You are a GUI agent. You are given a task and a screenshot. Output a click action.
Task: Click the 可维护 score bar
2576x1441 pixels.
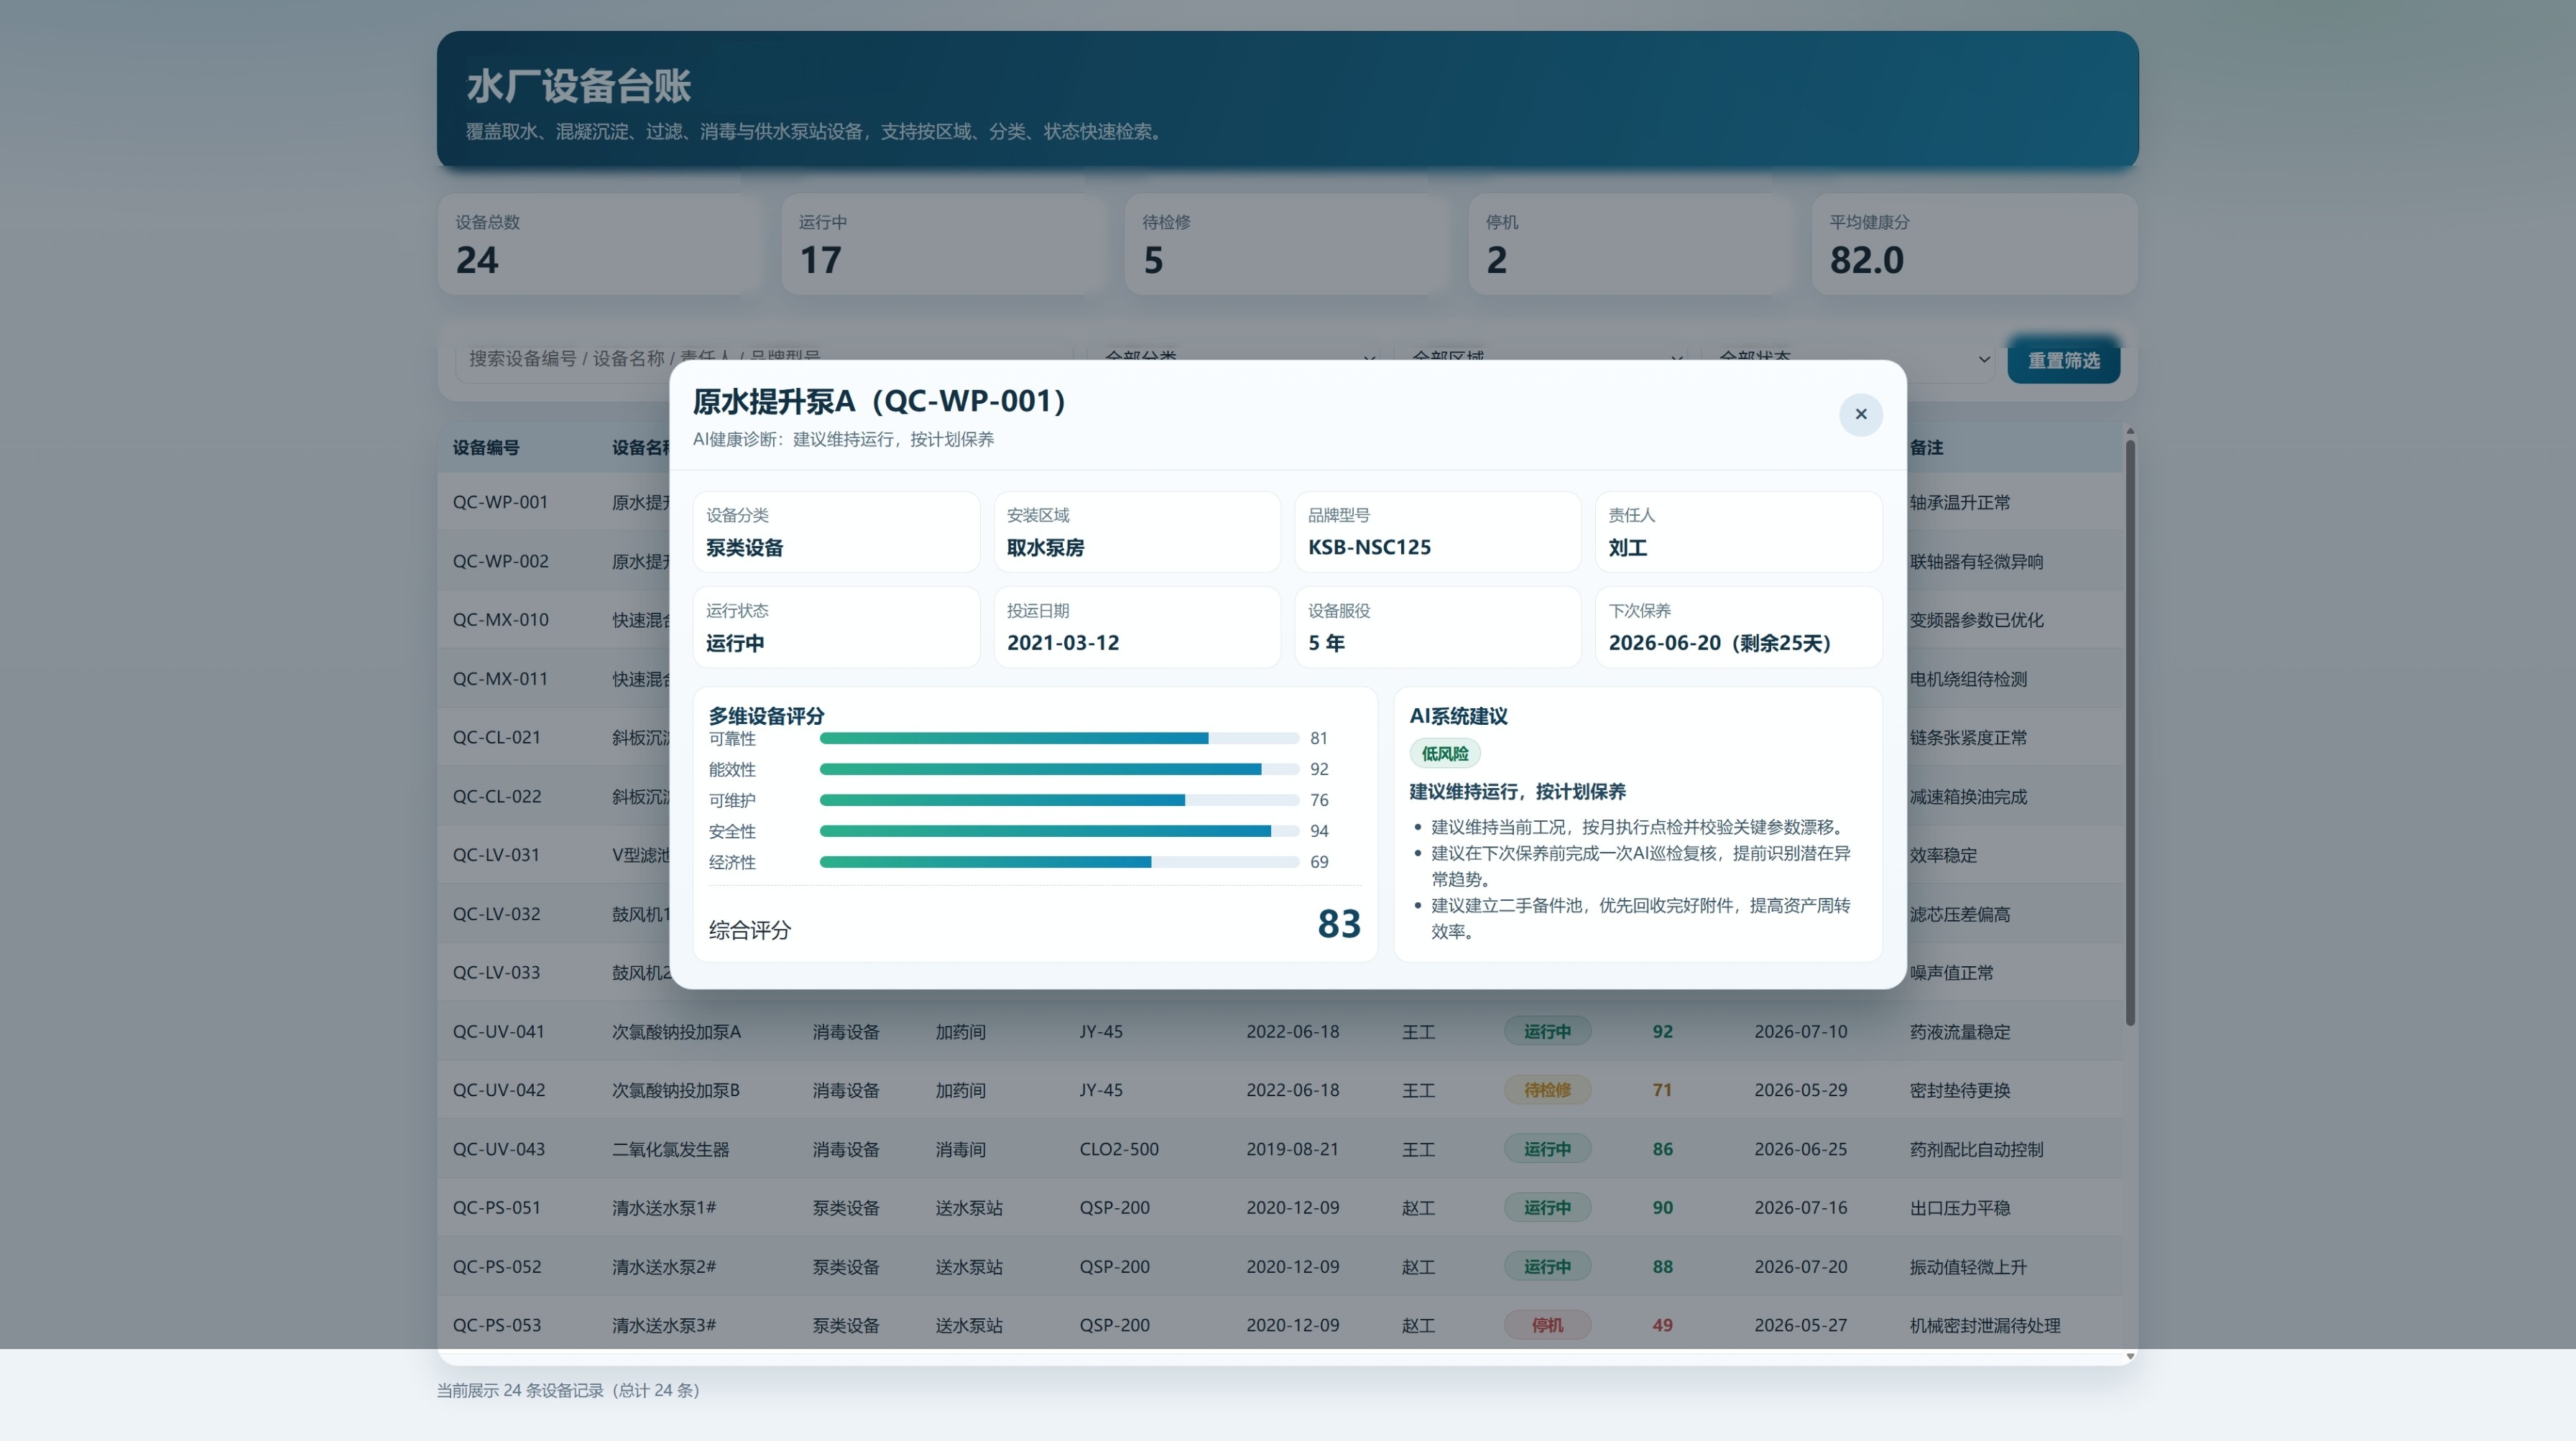[x=1059, y=800]
